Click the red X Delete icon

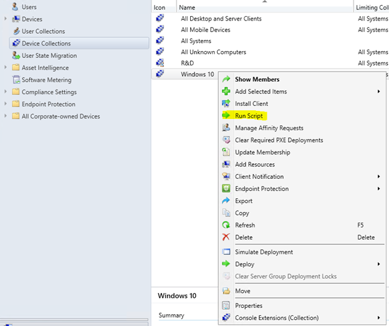226,237
